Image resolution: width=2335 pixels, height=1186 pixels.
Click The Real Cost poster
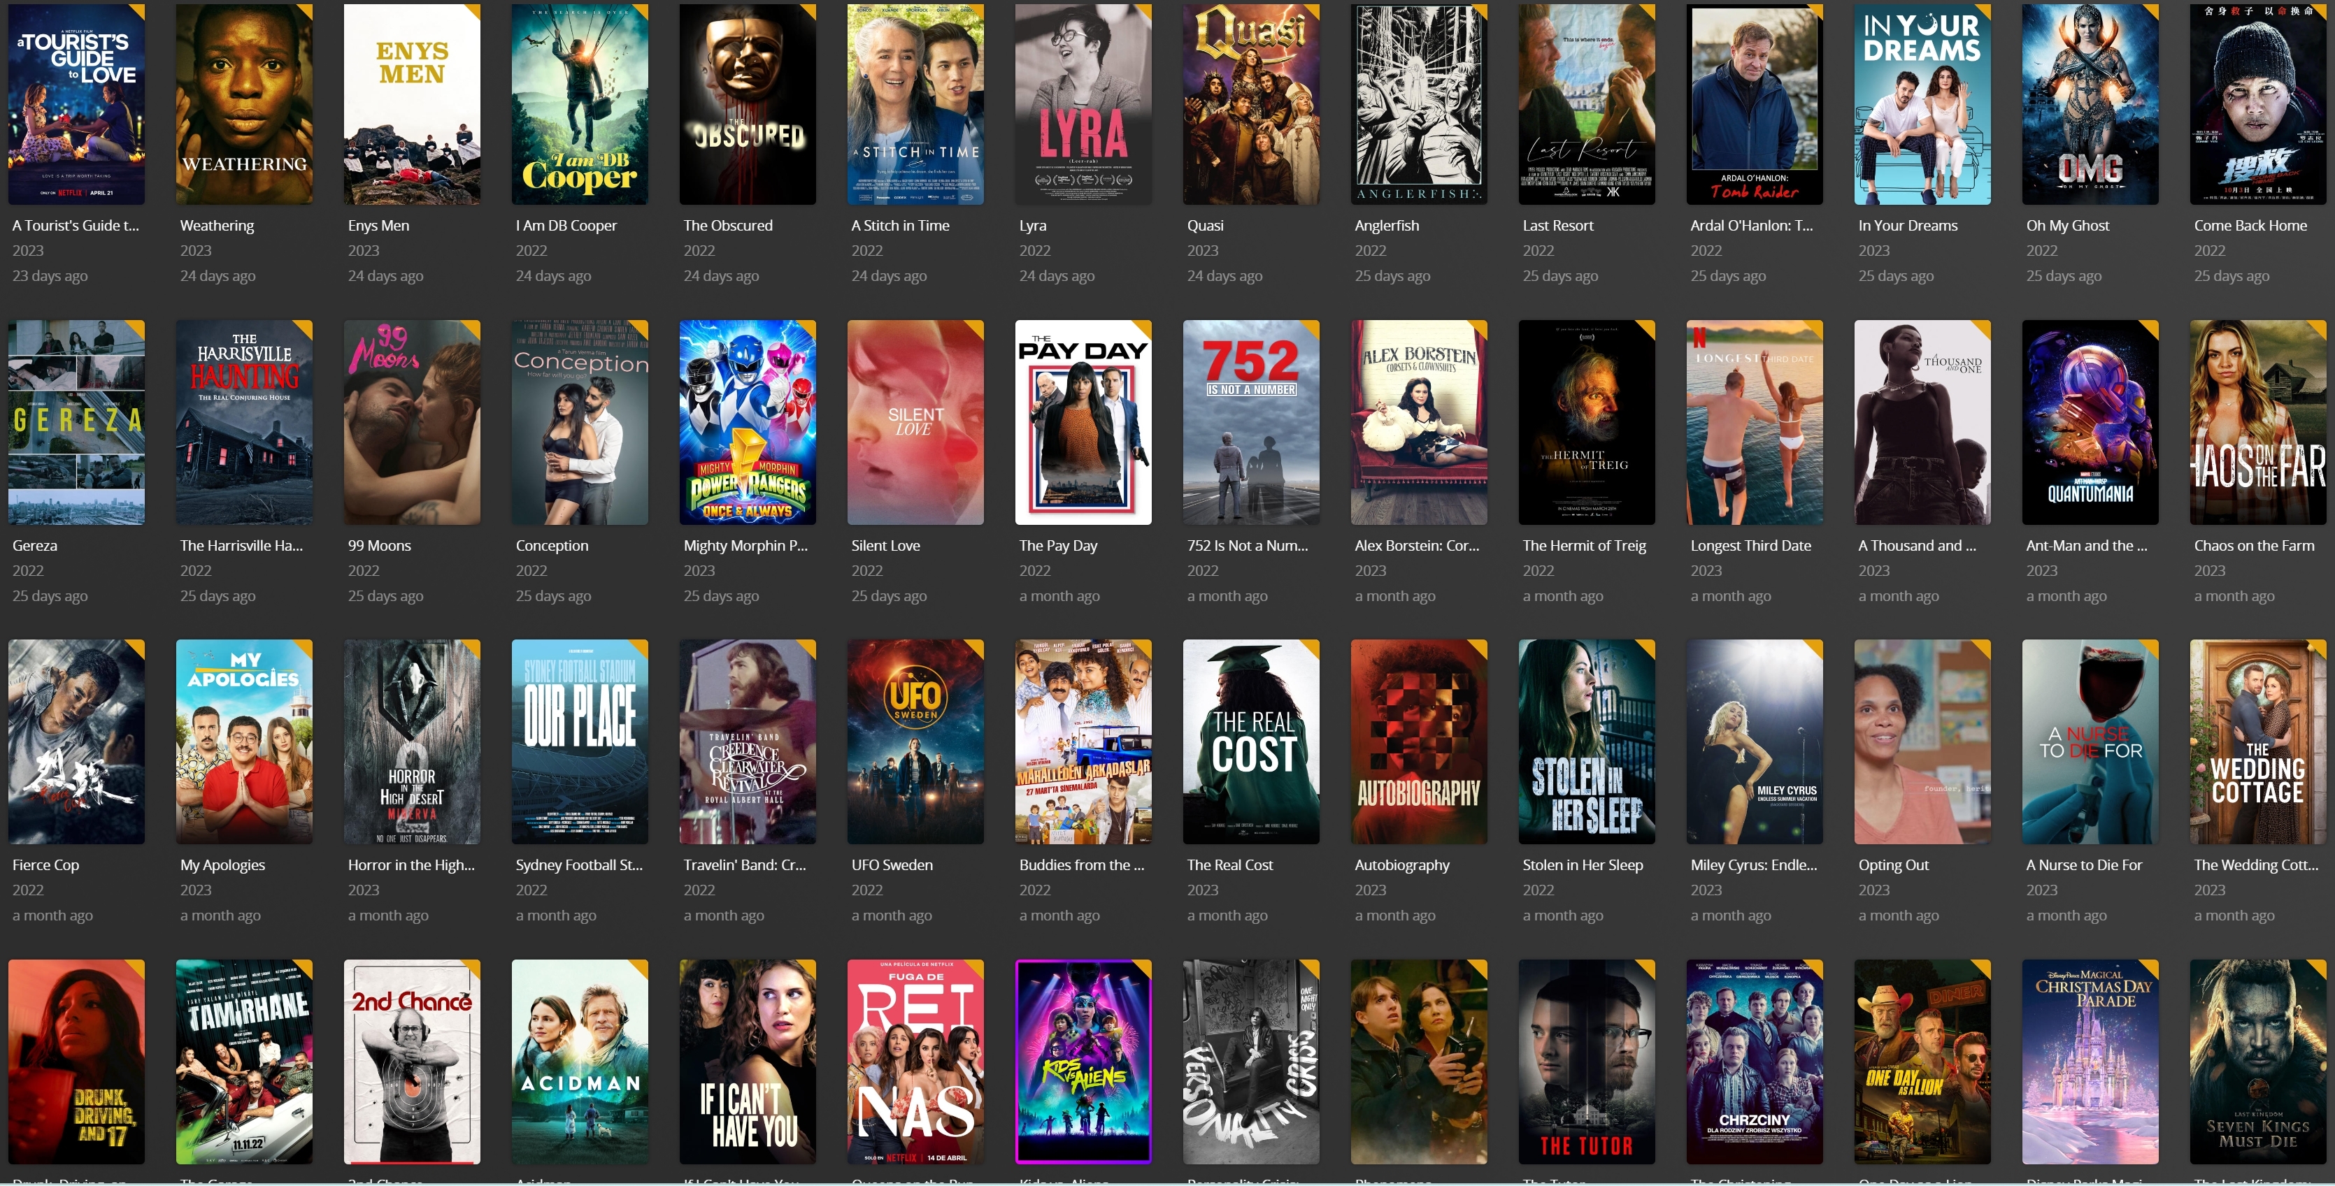1251,742
